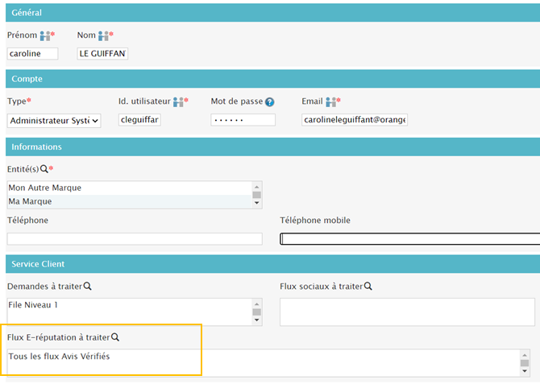
Task: Select Ma Marque in entity list
Action: (x=30, y=200)
